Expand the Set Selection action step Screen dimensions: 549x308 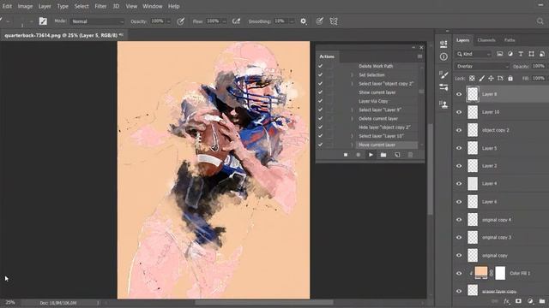(x=352, y=75)
